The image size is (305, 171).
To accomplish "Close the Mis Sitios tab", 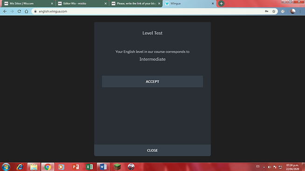I will pyautogui.click(x=52, y=4).
